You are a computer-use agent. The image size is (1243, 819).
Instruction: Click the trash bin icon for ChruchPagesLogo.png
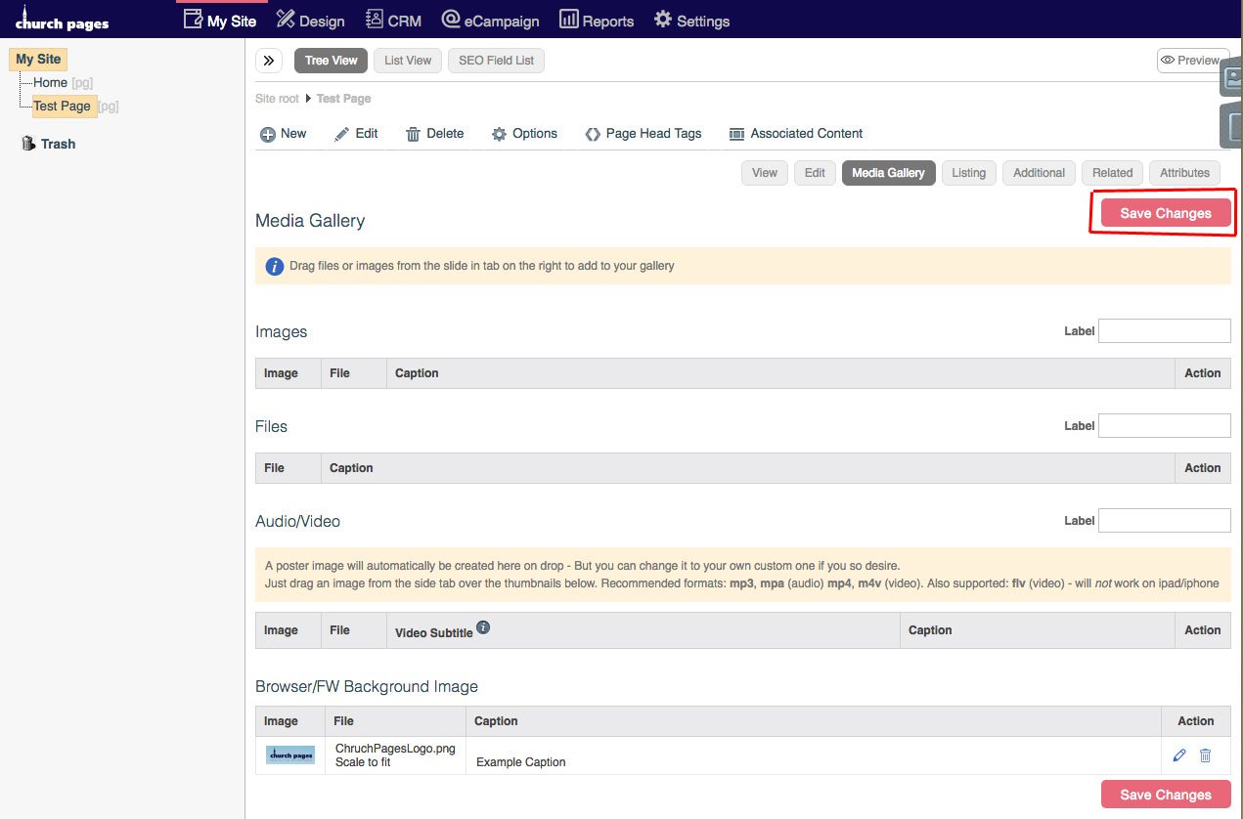[1205, 755]
